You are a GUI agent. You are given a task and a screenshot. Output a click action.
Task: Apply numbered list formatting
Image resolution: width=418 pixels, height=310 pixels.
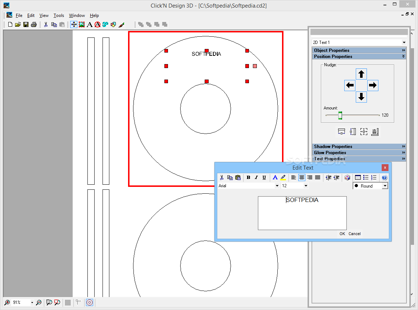[x=374, y=178]
